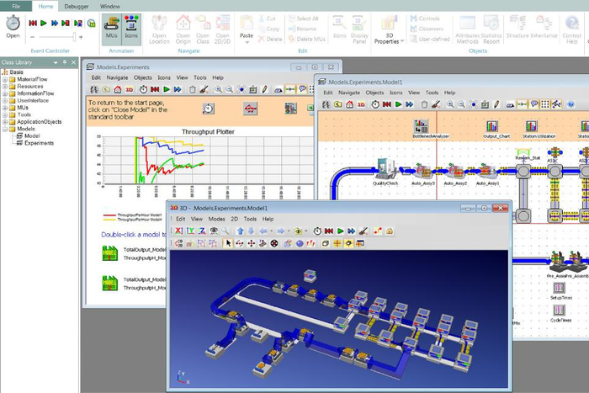Click blue sphere icon in 3D toolbar
This screenshot has width=589, height=393.
(300, 243)
